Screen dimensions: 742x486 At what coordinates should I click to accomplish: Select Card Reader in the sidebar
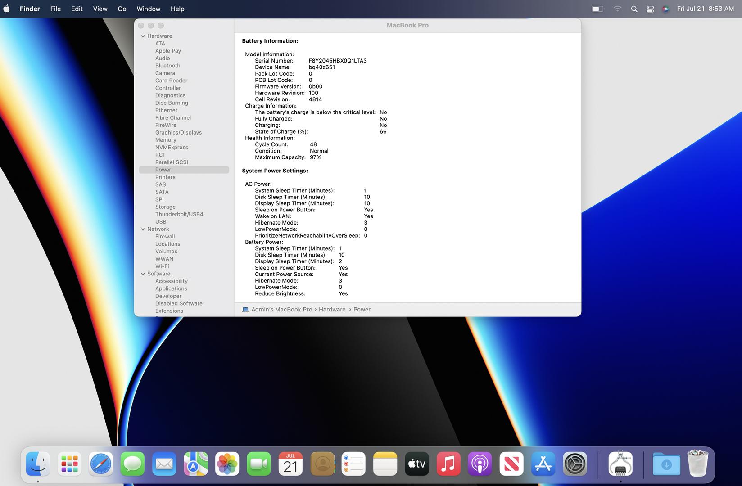click(171, 81)
